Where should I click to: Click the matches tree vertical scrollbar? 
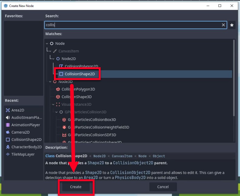[234, 78]
